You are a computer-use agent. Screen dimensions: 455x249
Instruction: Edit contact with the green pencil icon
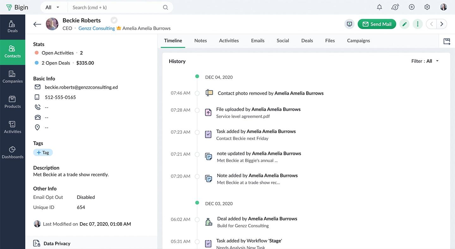coord(404,24)
